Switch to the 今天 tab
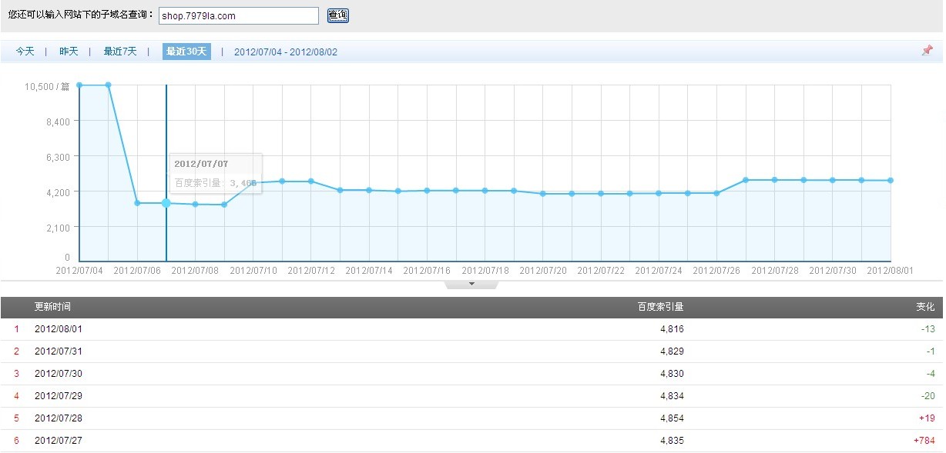 [x=25, y=52]
